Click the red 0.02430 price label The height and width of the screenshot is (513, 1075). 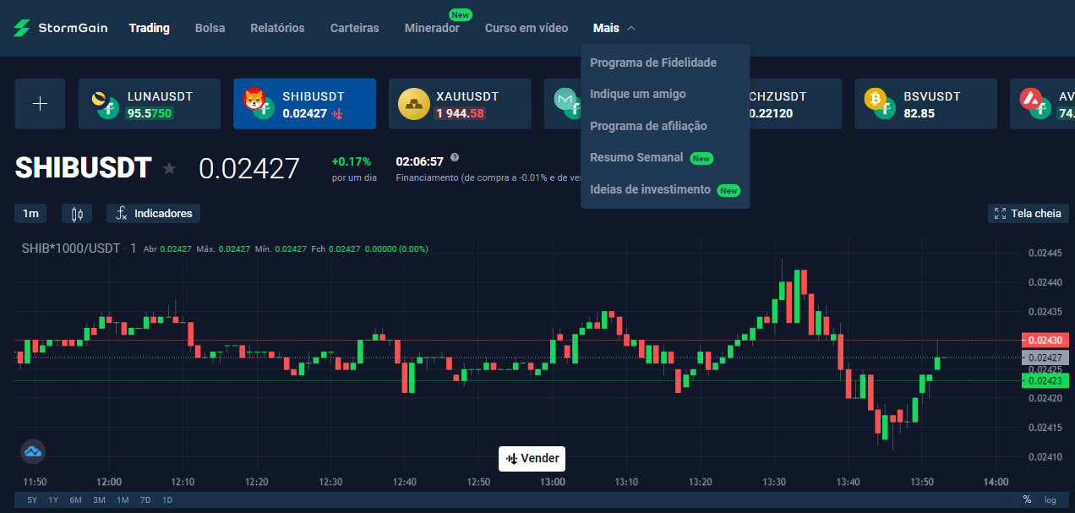(x=1045, y=340)
